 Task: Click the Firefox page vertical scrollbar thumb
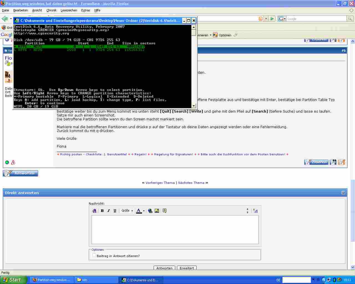point(353,211)
